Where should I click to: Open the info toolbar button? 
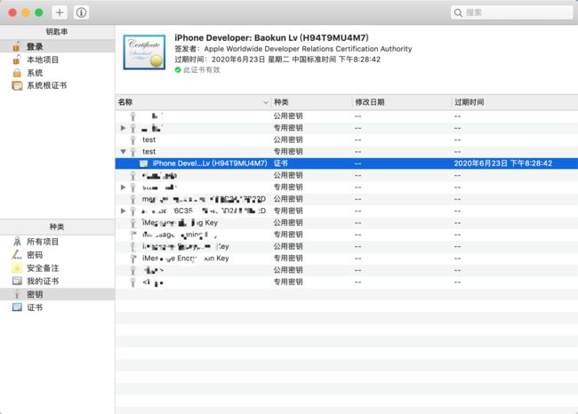click(81, 12)
